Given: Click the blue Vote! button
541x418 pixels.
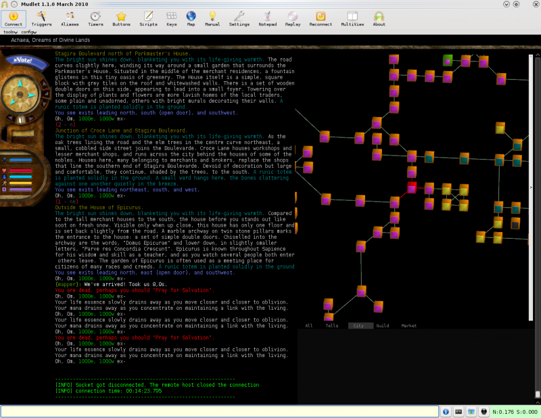Looking at the screenshot, I should [x=26, y=62].
